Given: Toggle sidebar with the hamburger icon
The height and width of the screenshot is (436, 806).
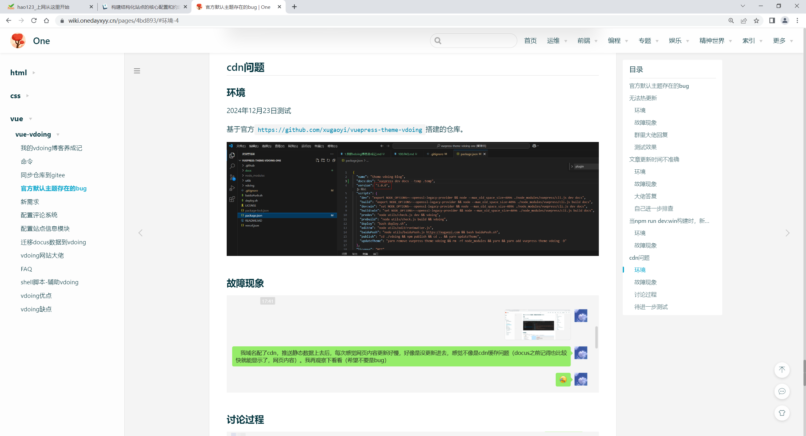Looking at the screenshot, I should click(x=137, y=71).
